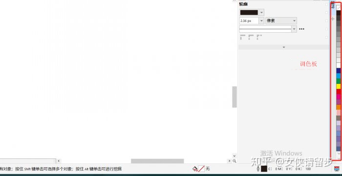Click the horizontal scrollbar right arrow
Viewport: 342px width, 176px height.
pos(229,161)
